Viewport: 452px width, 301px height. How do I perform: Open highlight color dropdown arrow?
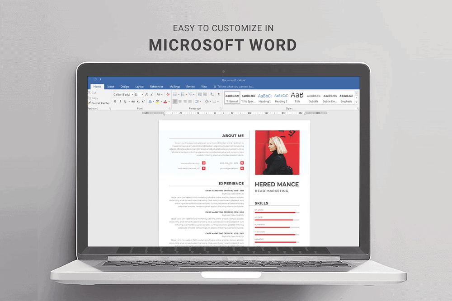click(x=161, y=101)
